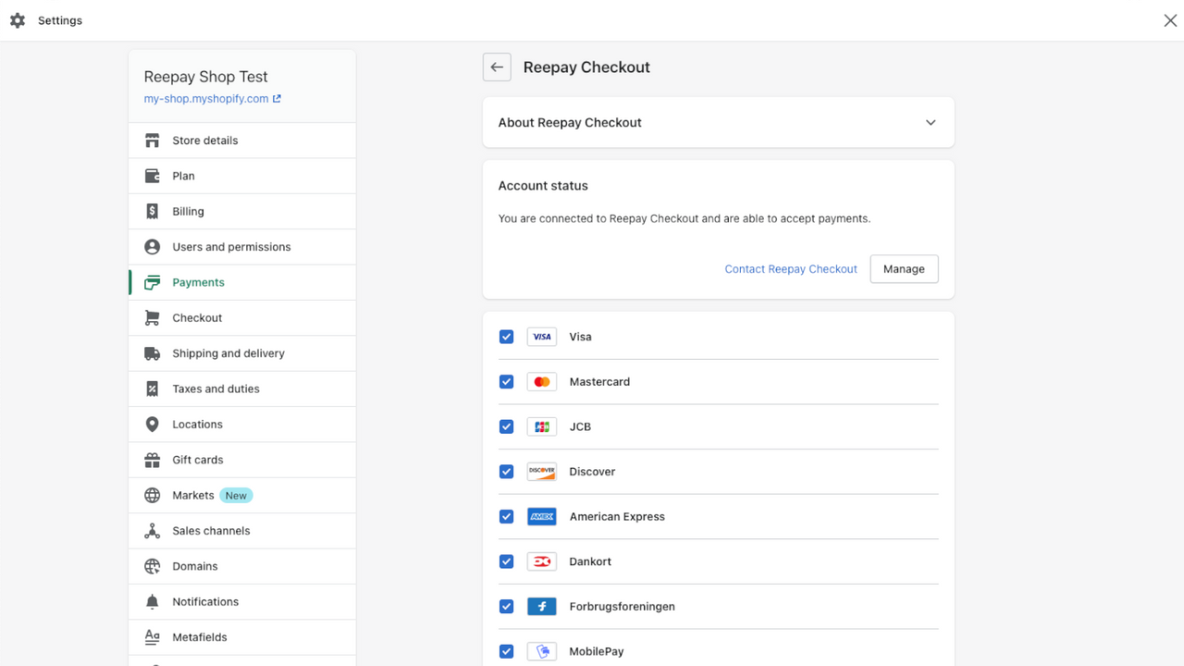The image size is (1184, 666).
Task: Click the Mastercard logo
Action: 542,382
